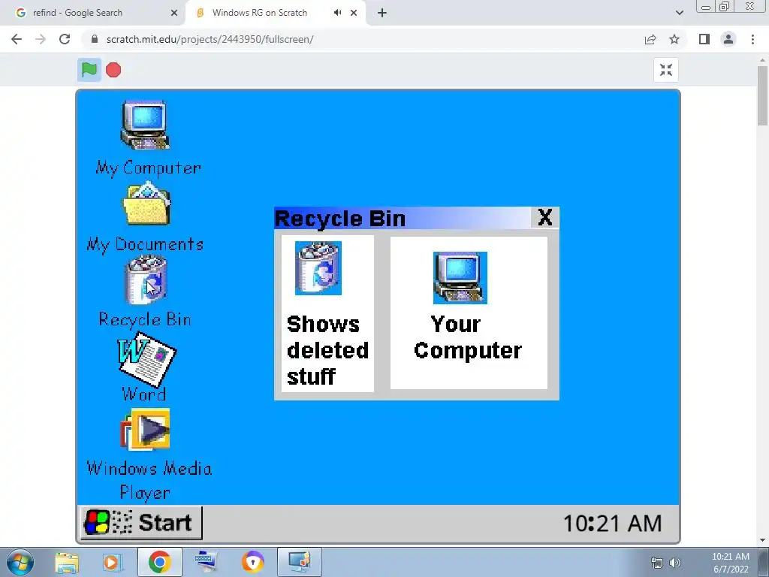
Task: View site information via the lock icon
Action: point(95,39)
